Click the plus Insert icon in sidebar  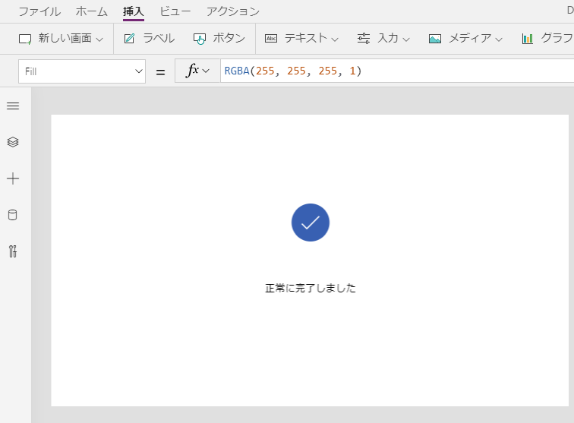[x=13, y=178]
